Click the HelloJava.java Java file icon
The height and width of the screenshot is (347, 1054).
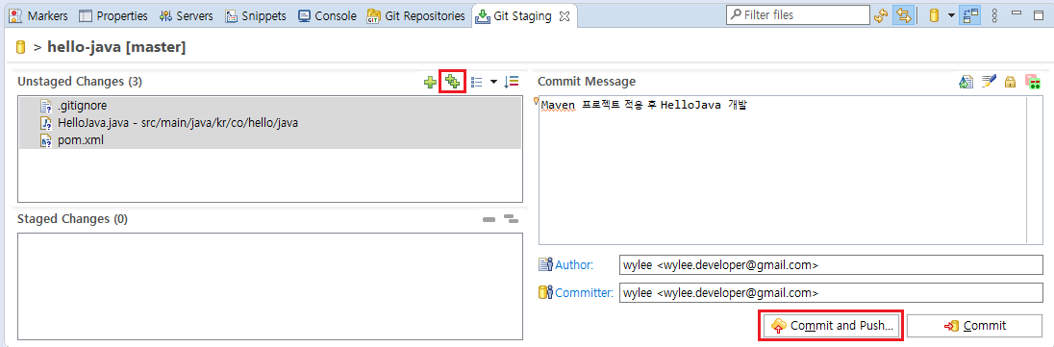(x=46, y=123)
